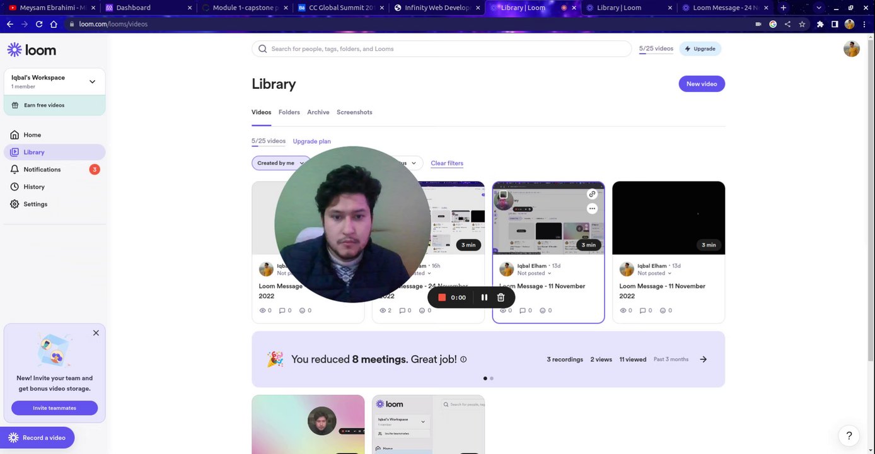Screen dimensions: 875x454
Task: Click the browser home button
Action: (54, 24)
